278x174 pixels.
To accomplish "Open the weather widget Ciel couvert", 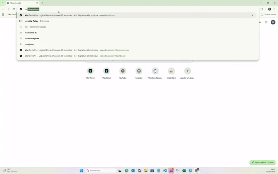I will 10,171.
